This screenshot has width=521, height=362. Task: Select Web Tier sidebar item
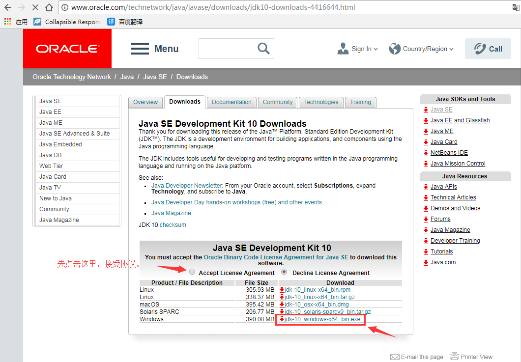77,166
